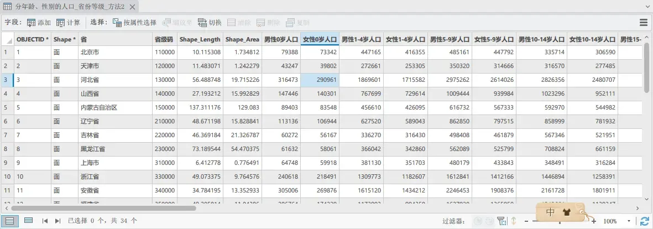Image resolution: width=653 pixels, height=229 pixels.
Task: Click the horizontal scrollbar left arrow
Action: click(6, 208)
